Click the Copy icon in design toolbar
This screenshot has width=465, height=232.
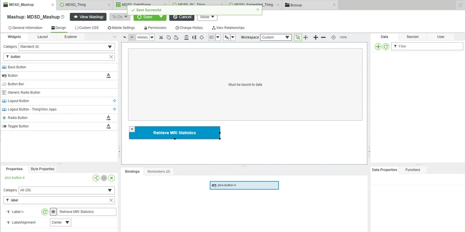[x=168, y=37]
